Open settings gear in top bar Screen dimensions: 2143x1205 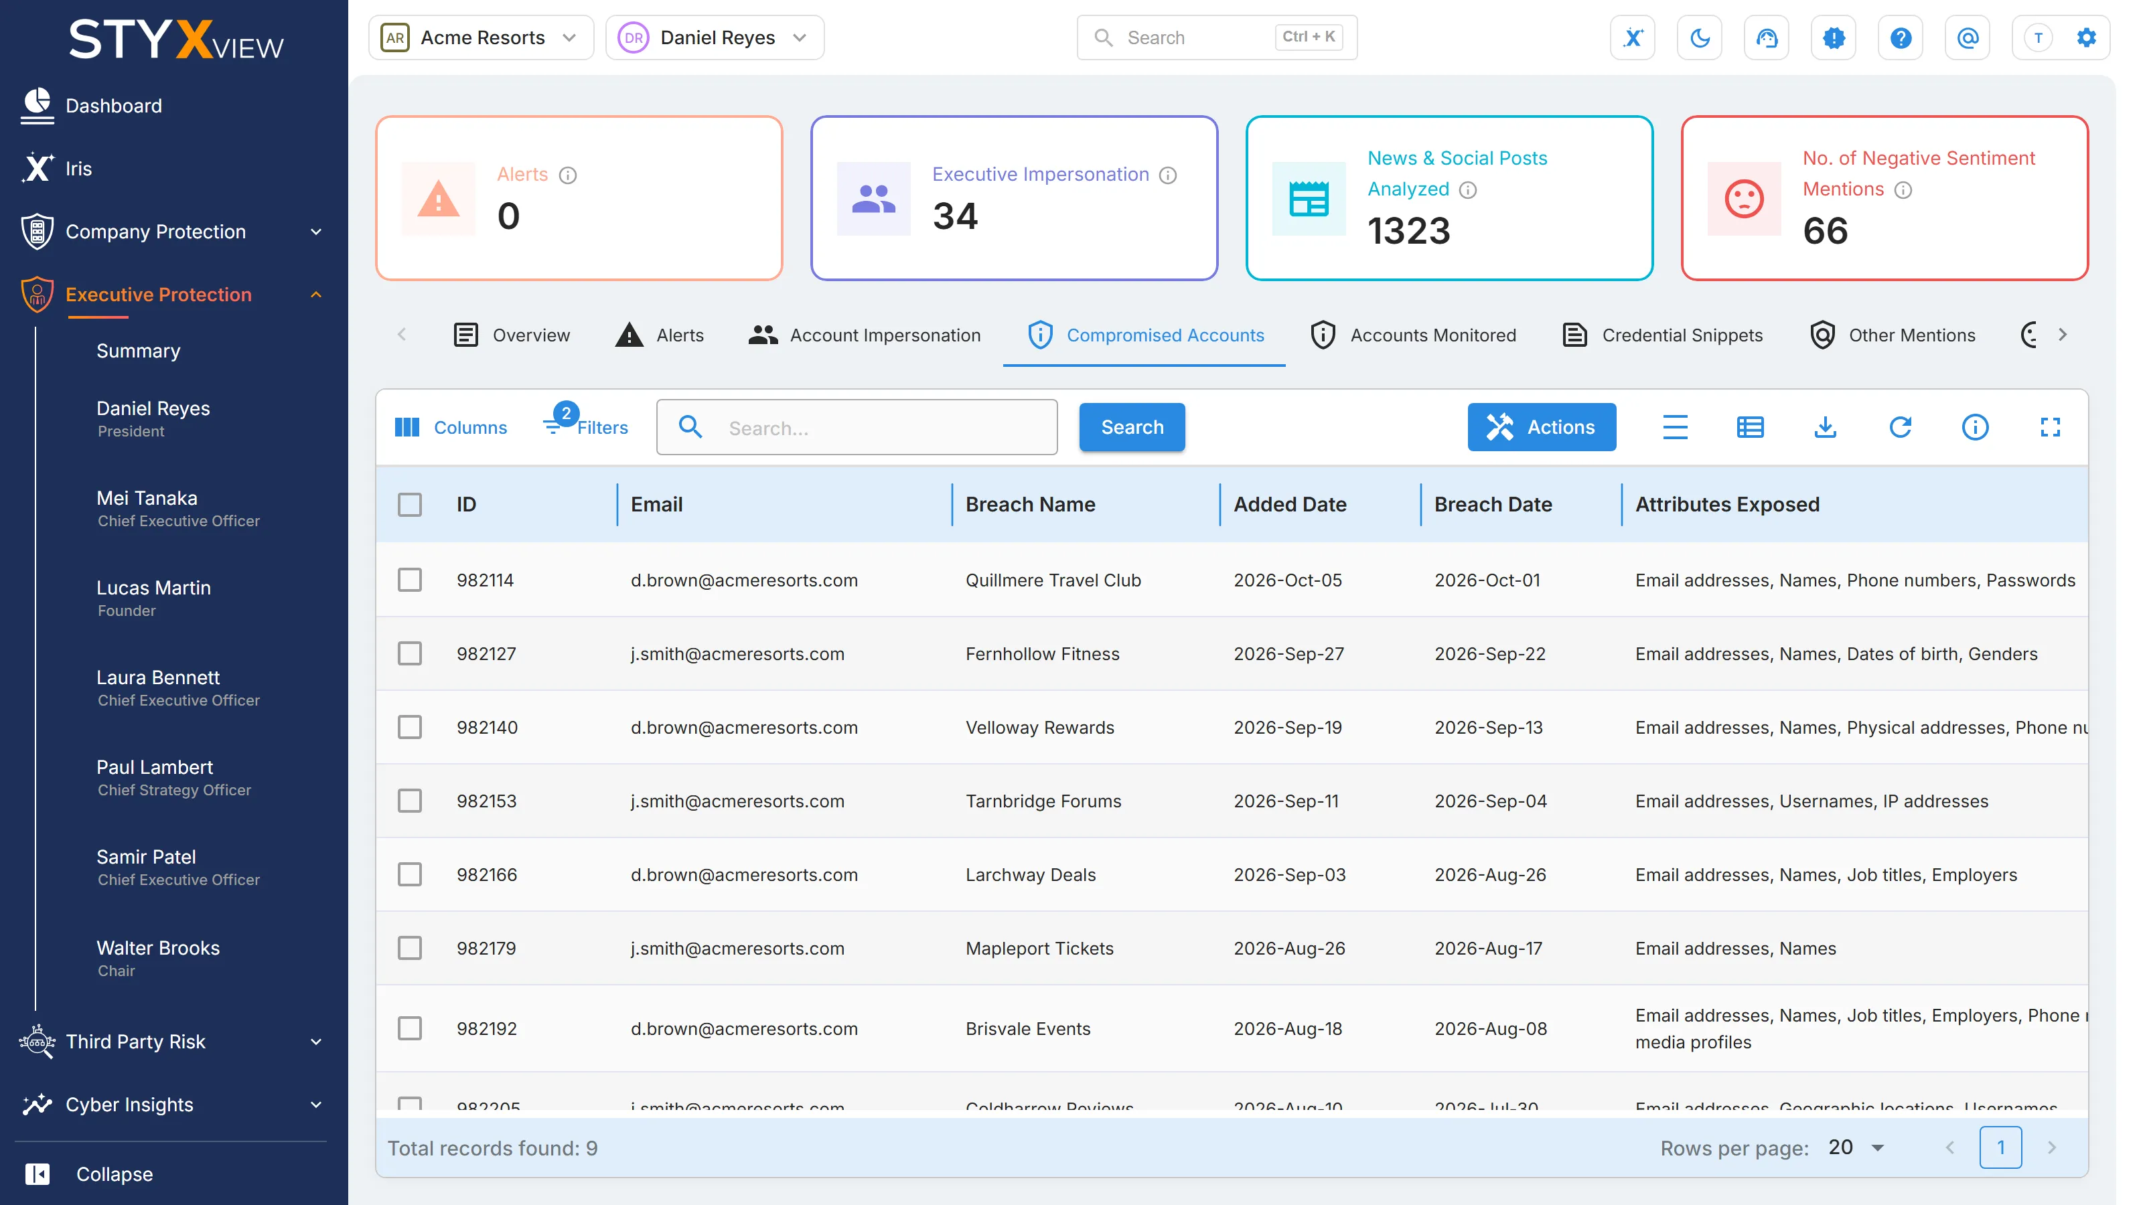(x=2087, y=37)
